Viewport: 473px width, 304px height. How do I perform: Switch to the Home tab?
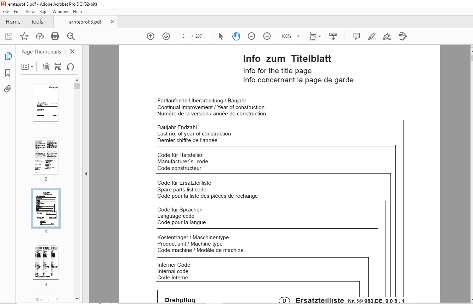[13, 22]
